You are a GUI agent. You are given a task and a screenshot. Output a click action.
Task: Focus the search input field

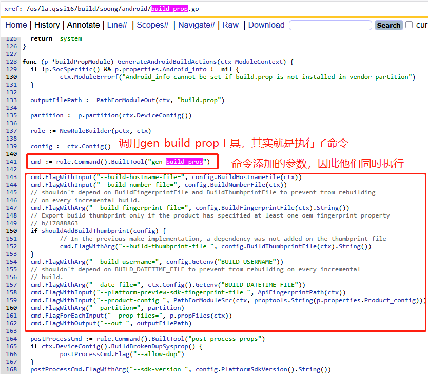coord(330,25)
